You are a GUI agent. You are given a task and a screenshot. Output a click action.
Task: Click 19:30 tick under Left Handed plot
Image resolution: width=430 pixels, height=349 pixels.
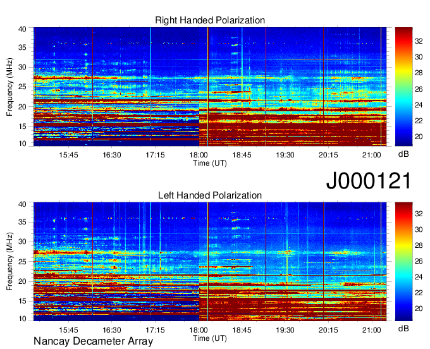point(285,330)
